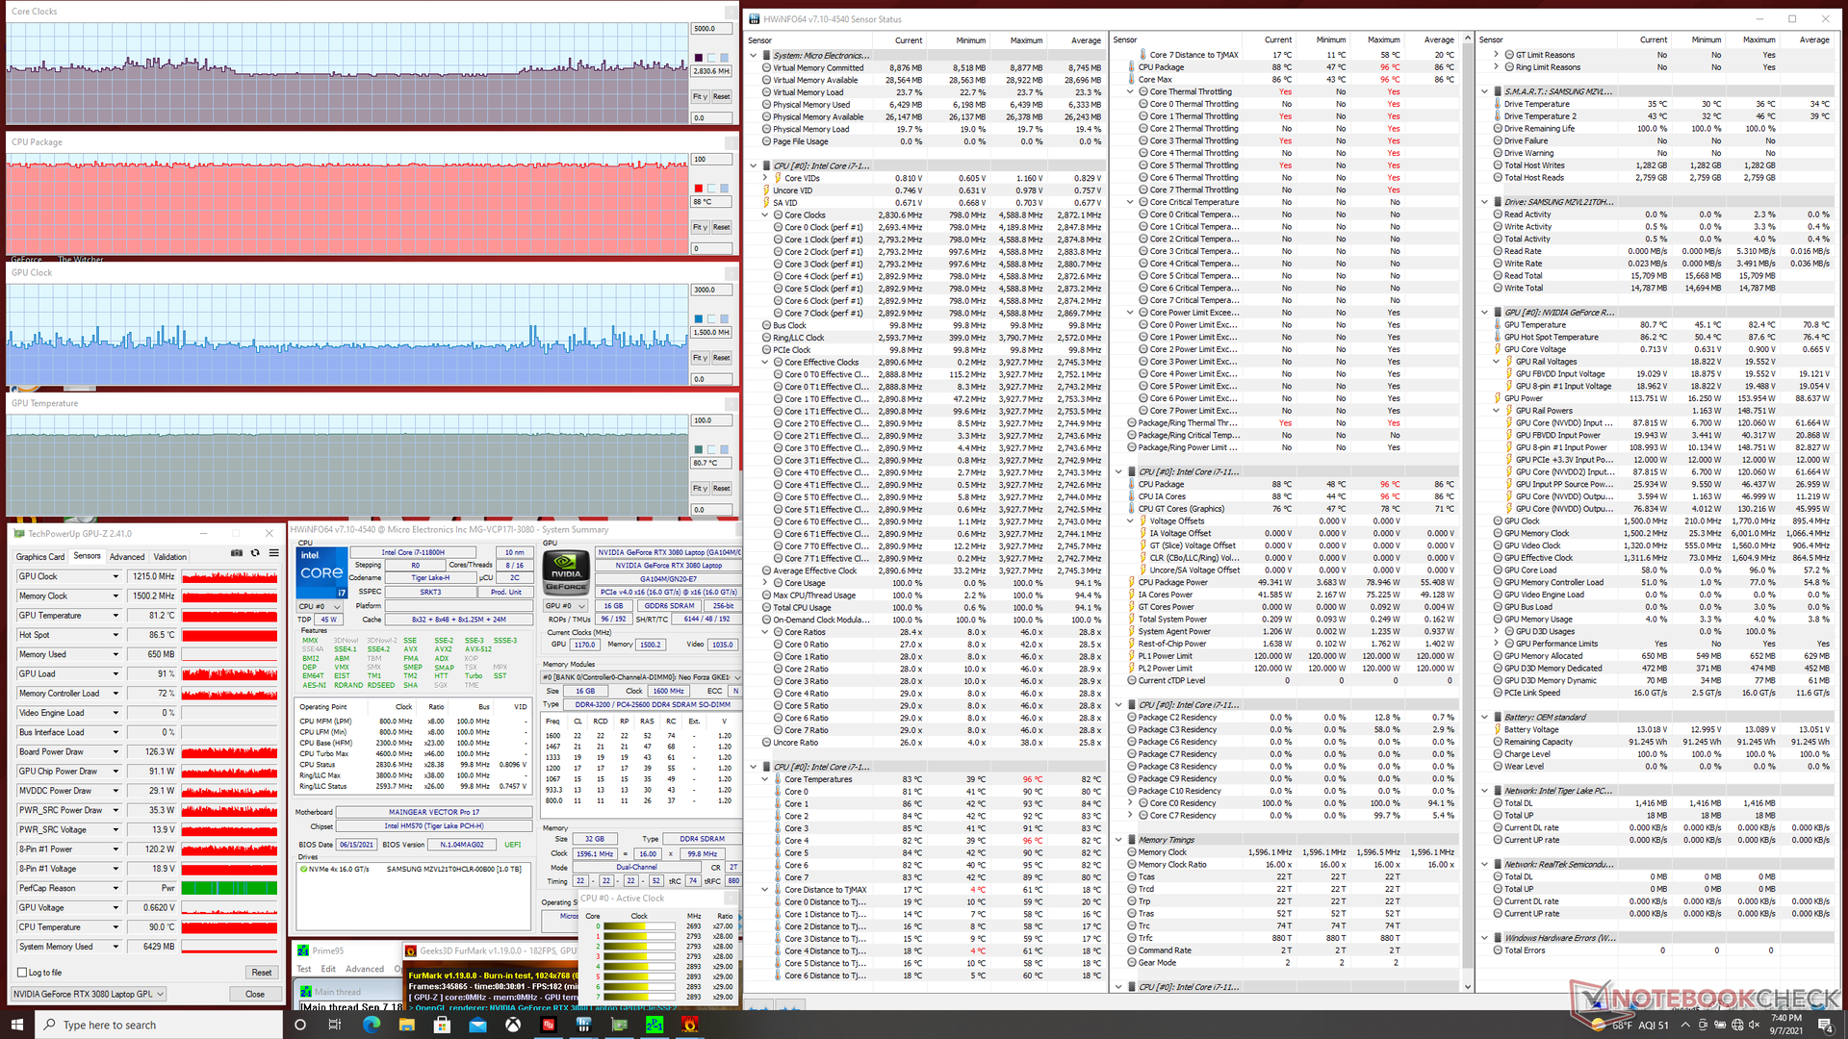Click the Reset button in GPU-Z
The height and width of the screenshot is (1039, 1848).
pos(261,973)
